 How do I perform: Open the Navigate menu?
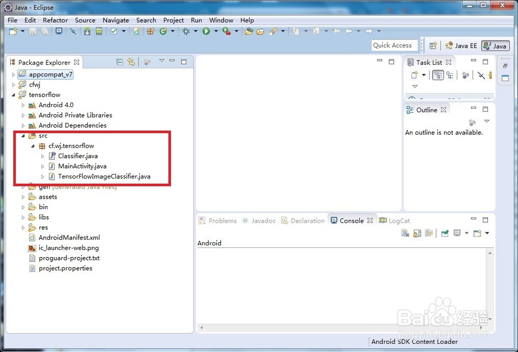pyautogui.click(x=116, y=20)
